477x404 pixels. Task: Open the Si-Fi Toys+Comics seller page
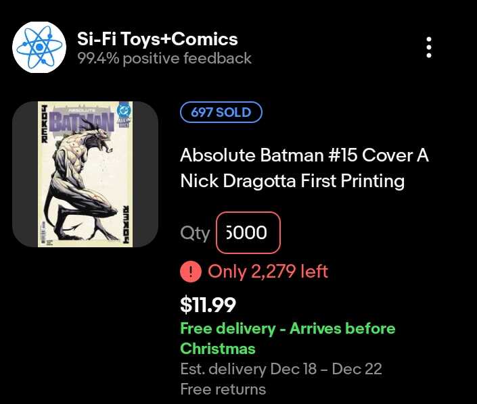tap(157, 39)
